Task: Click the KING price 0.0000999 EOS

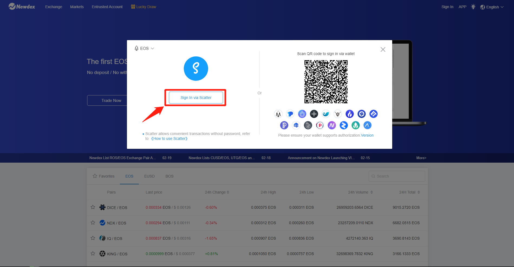Action: pyautogui.click(x=159, y=254)
